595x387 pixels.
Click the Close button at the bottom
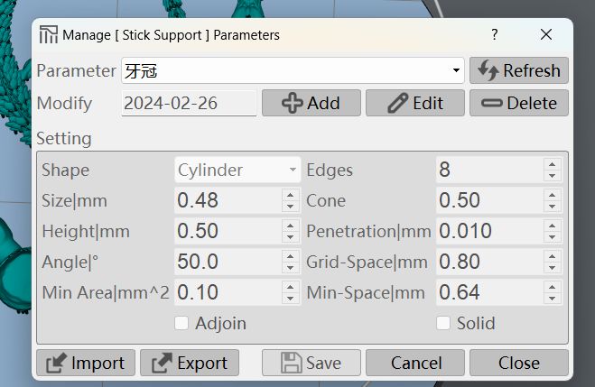(519, 364)
